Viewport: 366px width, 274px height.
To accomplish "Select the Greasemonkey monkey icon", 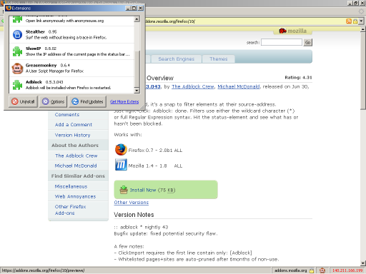I will [x=17, y=68].
